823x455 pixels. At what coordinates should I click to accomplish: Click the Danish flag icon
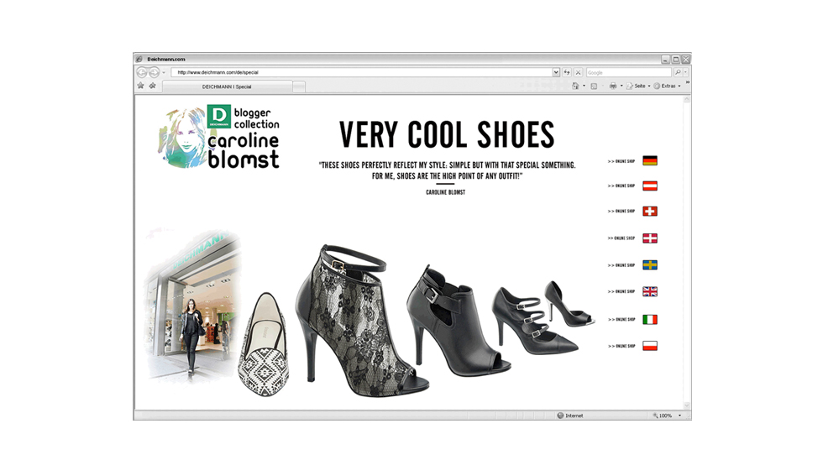coord(650,238)
